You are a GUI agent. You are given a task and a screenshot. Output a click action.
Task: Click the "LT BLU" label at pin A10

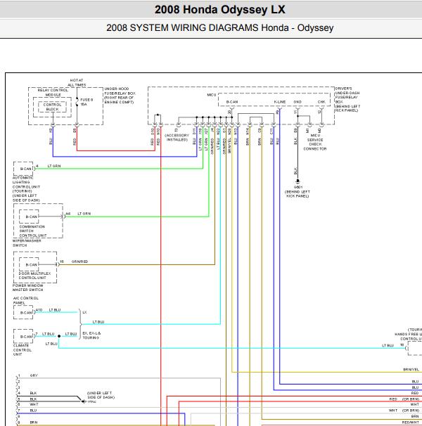(x=55, y=310)
